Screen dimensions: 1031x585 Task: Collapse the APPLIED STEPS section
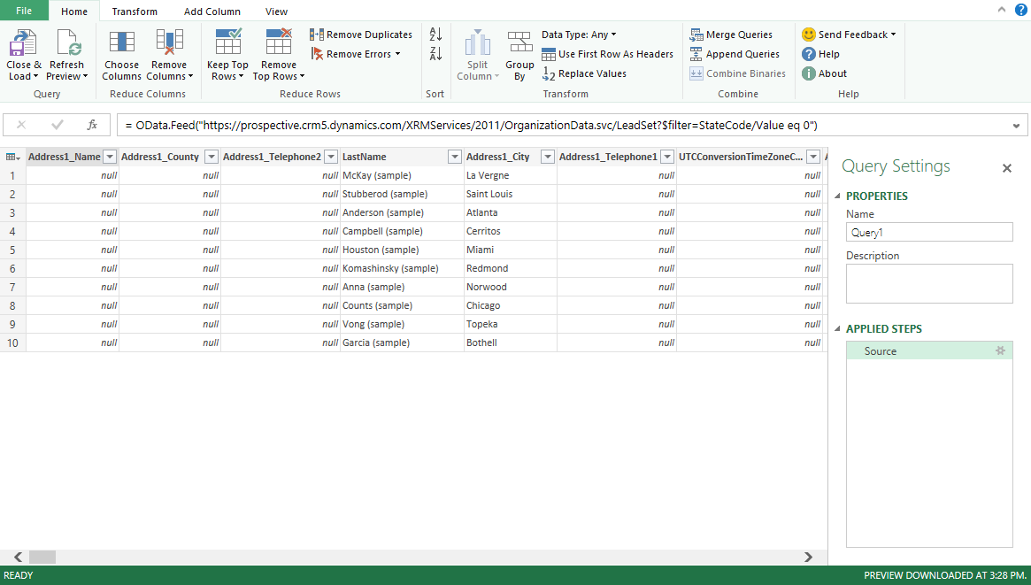838,329
